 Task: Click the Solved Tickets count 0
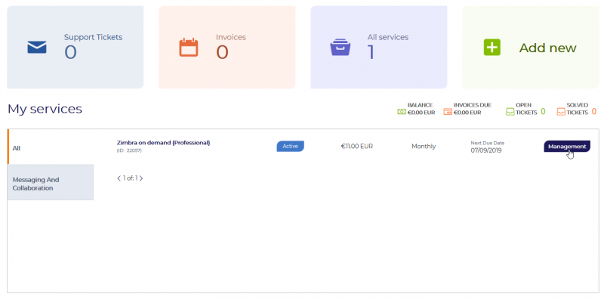tap(593, 112)
